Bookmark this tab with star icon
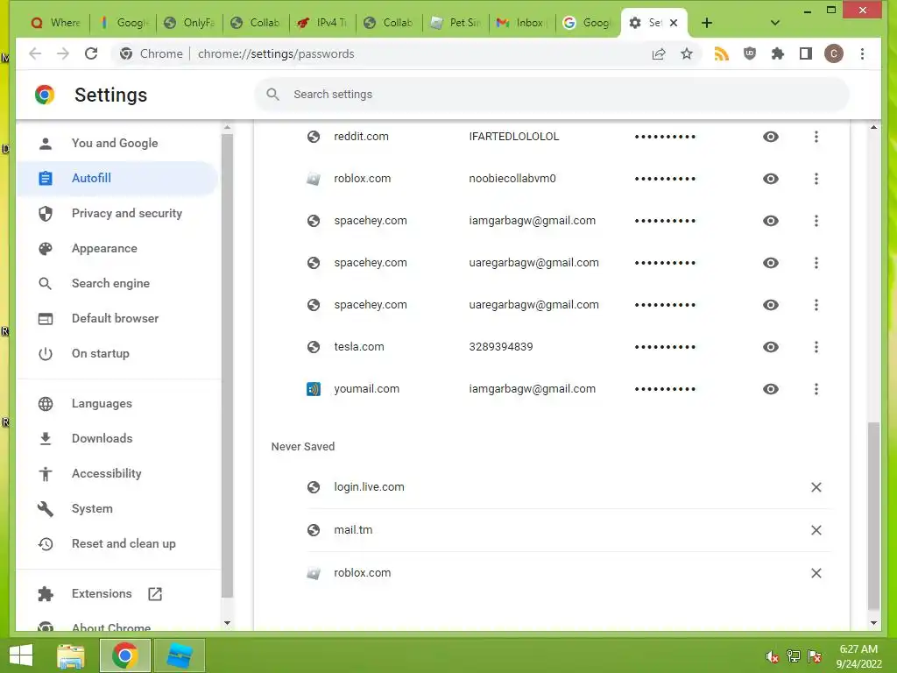Screen dimensions: 897x673 [x=687, y=53]
